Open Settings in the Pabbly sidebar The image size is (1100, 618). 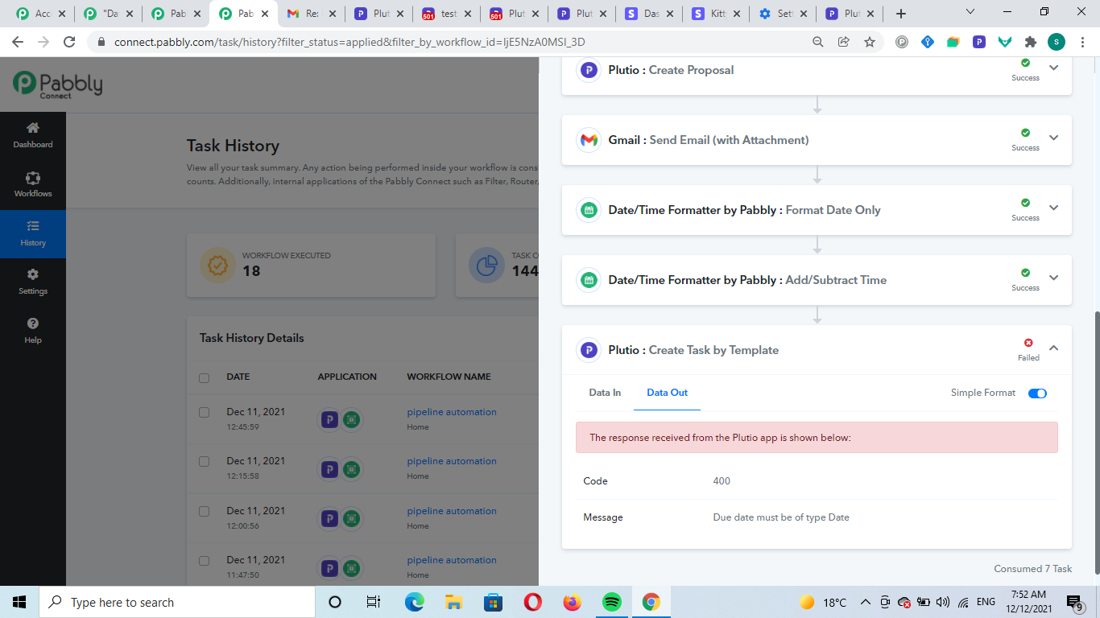coord(33,282)
